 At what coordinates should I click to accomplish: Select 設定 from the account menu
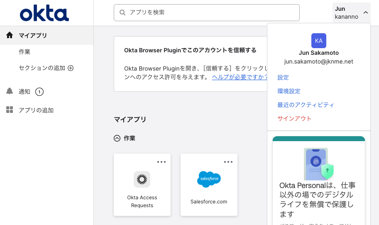click(283, 78)
